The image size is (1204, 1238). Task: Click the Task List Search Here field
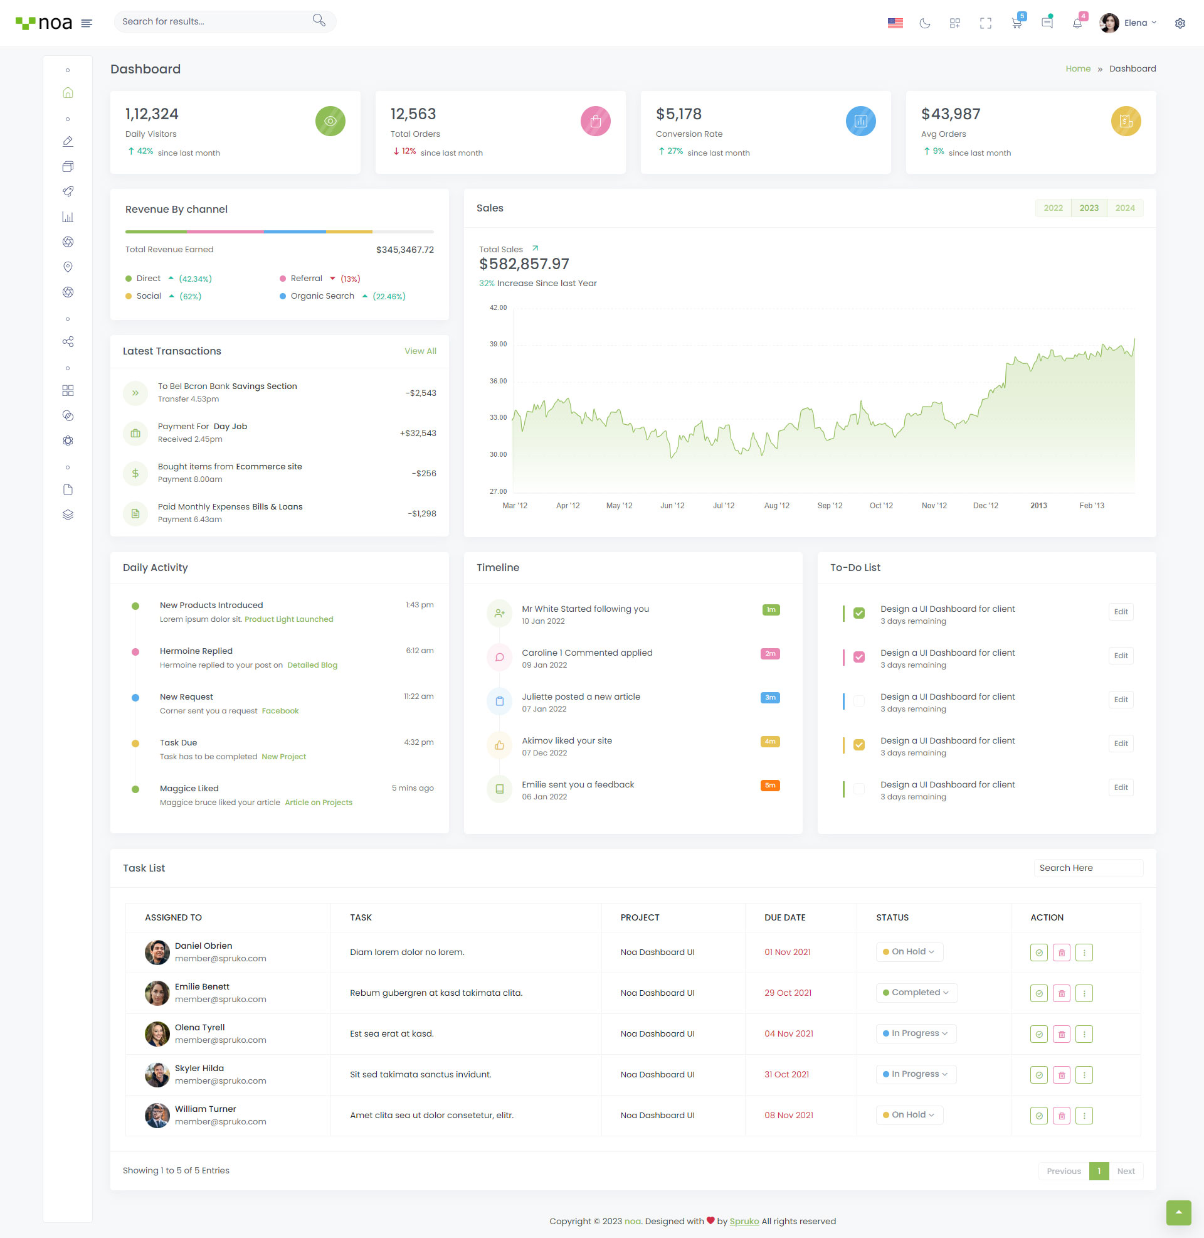1087,868
